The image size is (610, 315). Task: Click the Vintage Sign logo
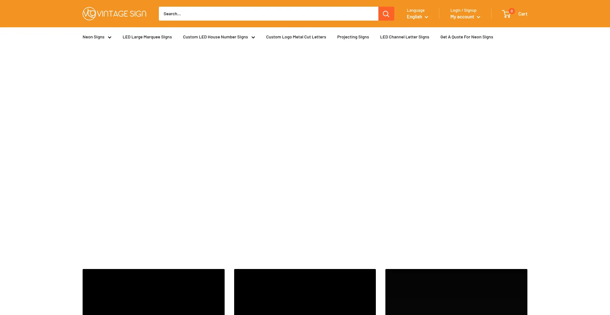(x=114, y=14)
